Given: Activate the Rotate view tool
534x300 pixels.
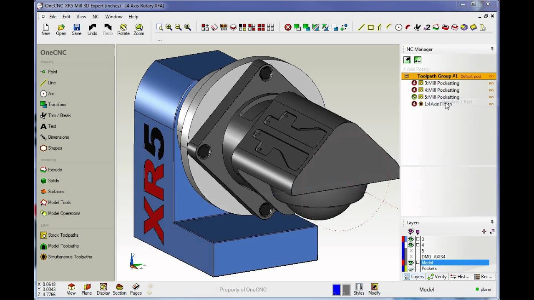Looking at the screenshot, I should point(123,30).
